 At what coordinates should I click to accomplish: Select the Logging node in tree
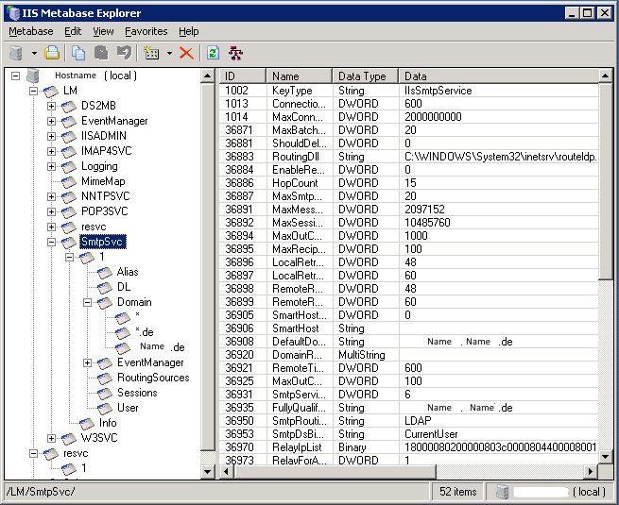click(99, 166)
